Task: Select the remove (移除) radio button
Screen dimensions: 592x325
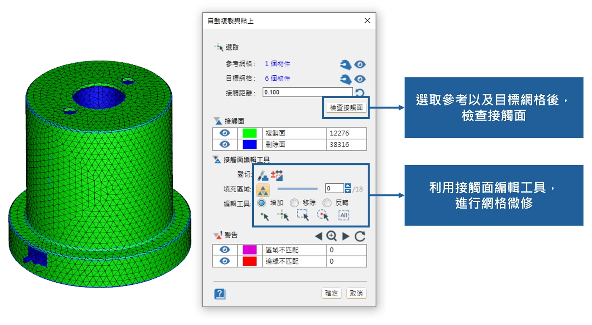Action: tap(294, 203)
